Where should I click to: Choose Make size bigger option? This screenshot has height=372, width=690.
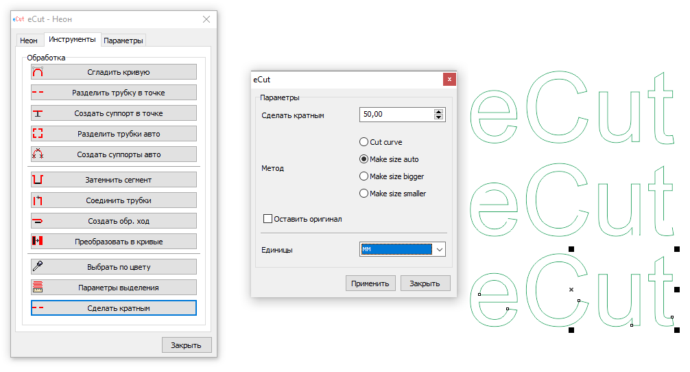[x=392, y=176]
